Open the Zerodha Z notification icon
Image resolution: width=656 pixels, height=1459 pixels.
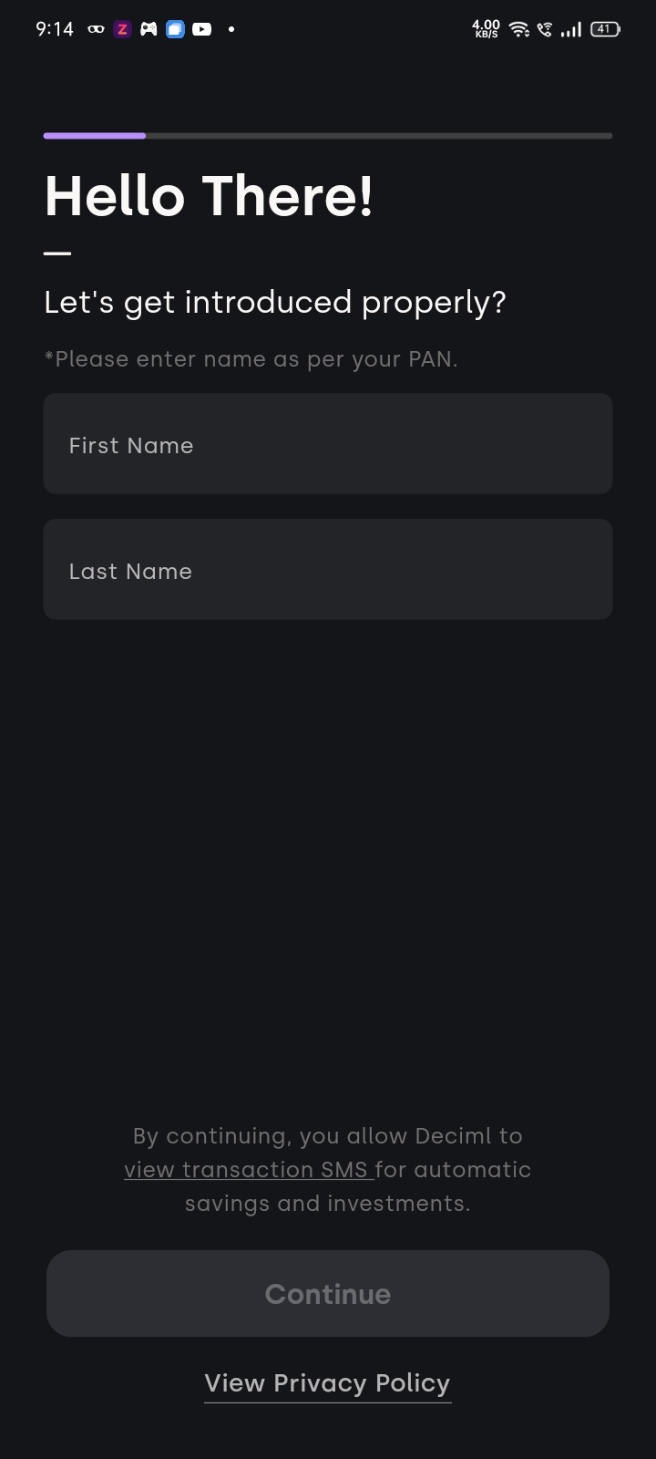pyautogui.click(x=120, y=29)
